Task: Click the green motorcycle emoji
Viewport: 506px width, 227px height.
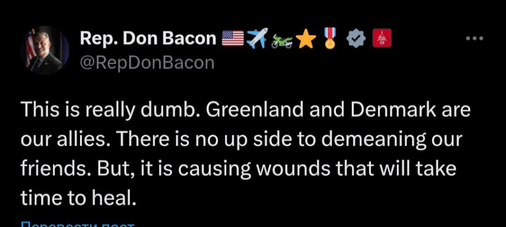Action: click(282, 40)
